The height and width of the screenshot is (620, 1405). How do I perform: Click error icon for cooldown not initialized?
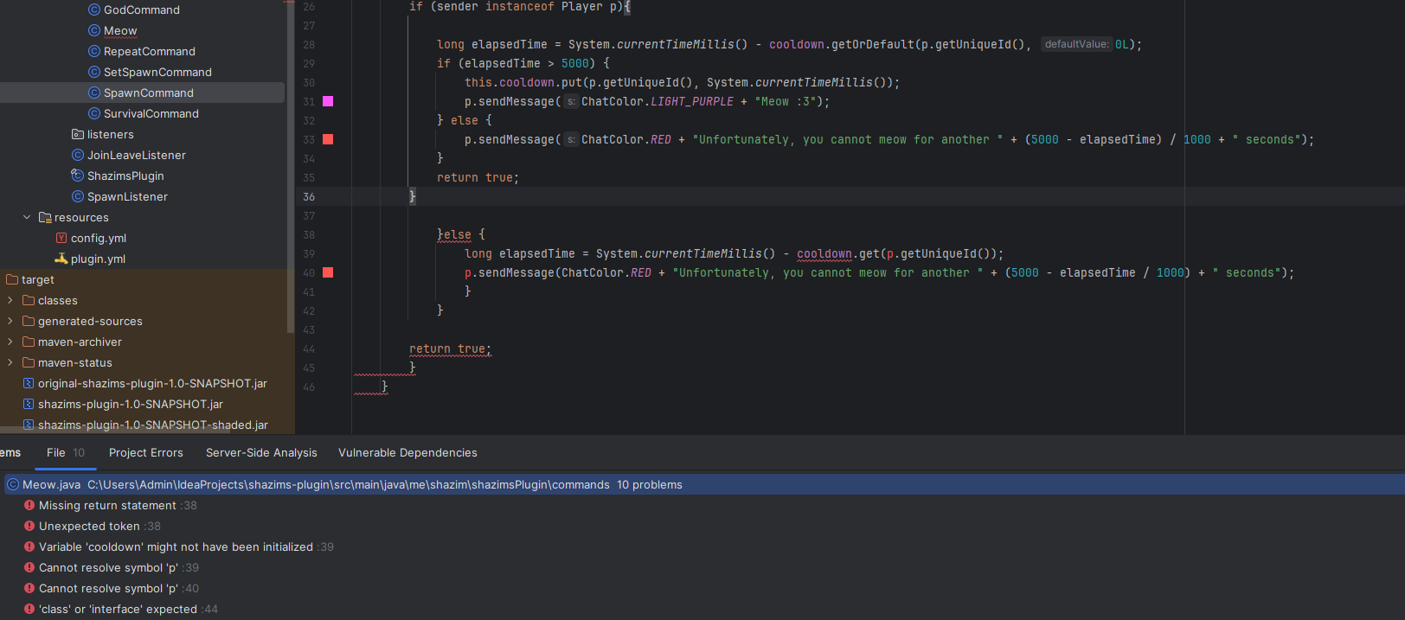(29, 546)
